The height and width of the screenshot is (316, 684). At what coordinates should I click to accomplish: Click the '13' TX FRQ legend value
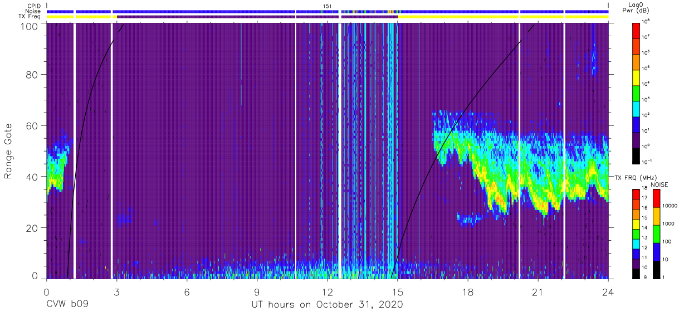pyautogui.click(x=644, y=237)
